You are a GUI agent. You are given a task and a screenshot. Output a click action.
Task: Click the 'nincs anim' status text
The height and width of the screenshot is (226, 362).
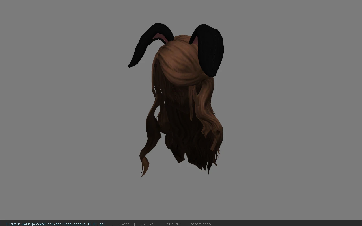tap(201, 224)
